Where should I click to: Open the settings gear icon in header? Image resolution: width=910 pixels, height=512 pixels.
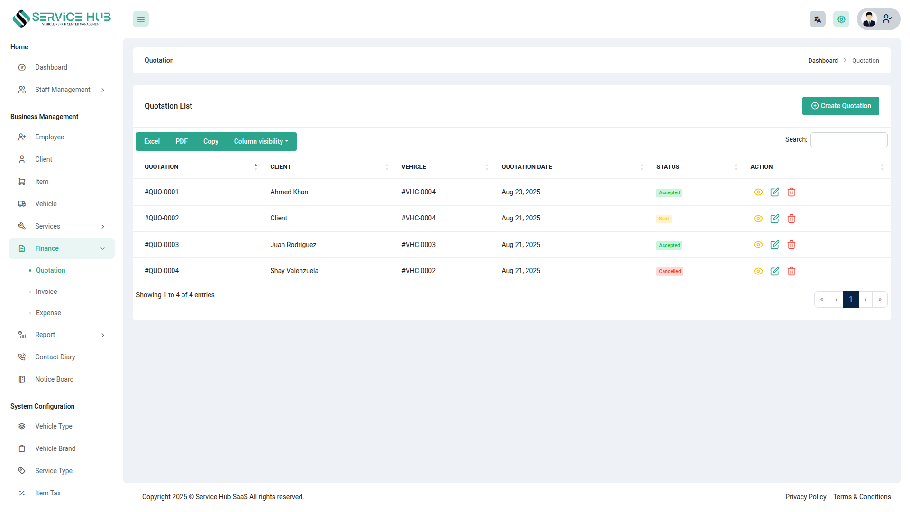click(x=841, y=19)
